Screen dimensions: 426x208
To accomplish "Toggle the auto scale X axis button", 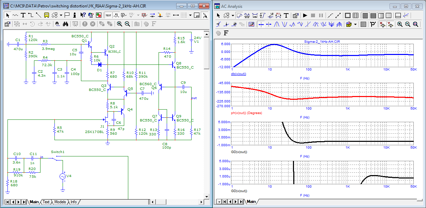I will pyautogui.click(x=382, y=24).
